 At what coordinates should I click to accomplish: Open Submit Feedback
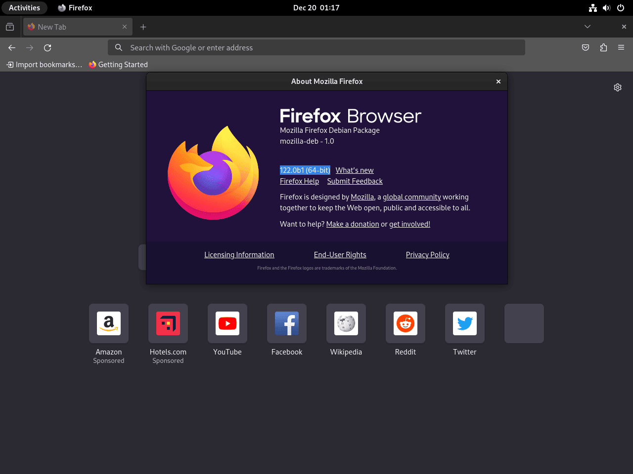(x=355, y=181)
